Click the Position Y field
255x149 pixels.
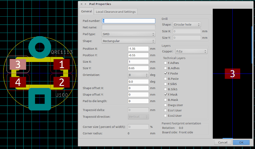point(138,55)
